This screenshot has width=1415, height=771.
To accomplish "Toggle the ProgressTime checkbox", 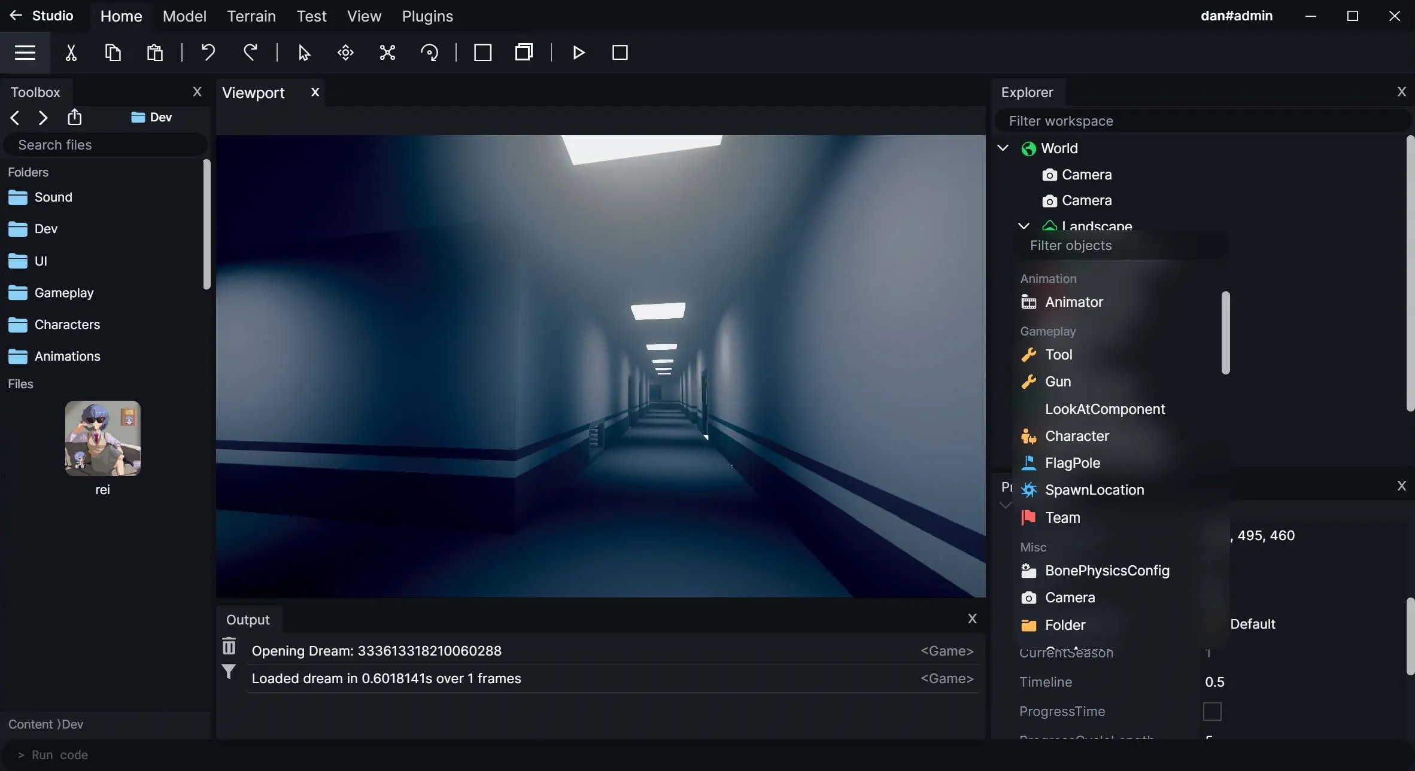I will 1211,711.
